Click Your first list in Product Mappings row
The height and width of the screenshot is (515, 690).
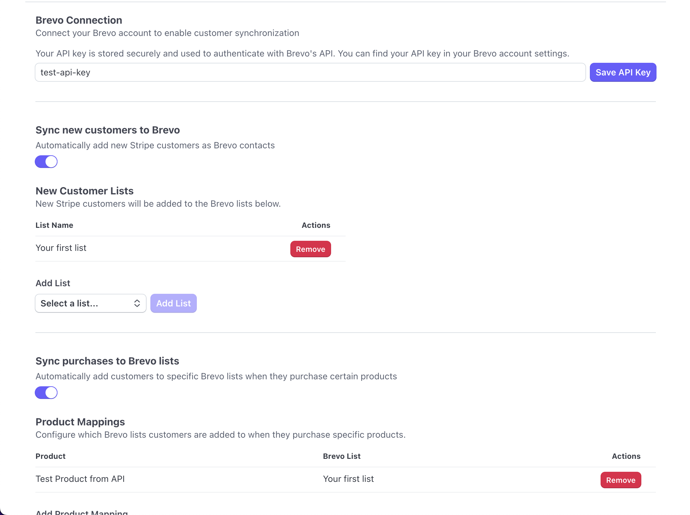[348, 479]
